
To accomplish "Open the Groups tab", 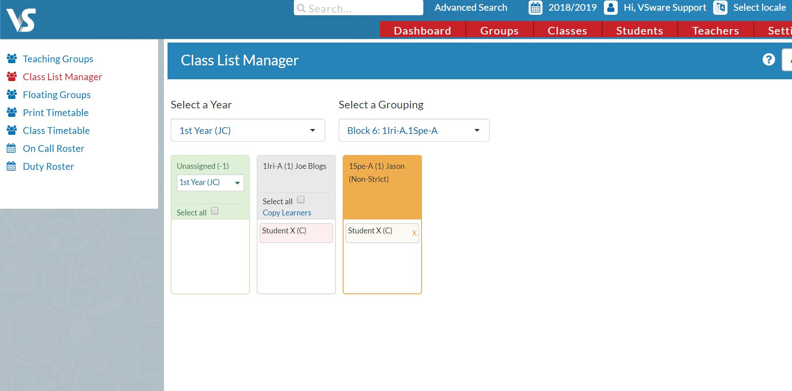I will [499, 30].
